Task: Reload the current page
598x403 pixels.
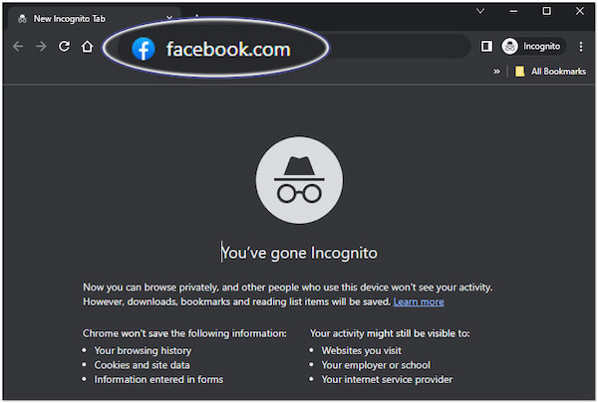Action: [x=65, y=47]
